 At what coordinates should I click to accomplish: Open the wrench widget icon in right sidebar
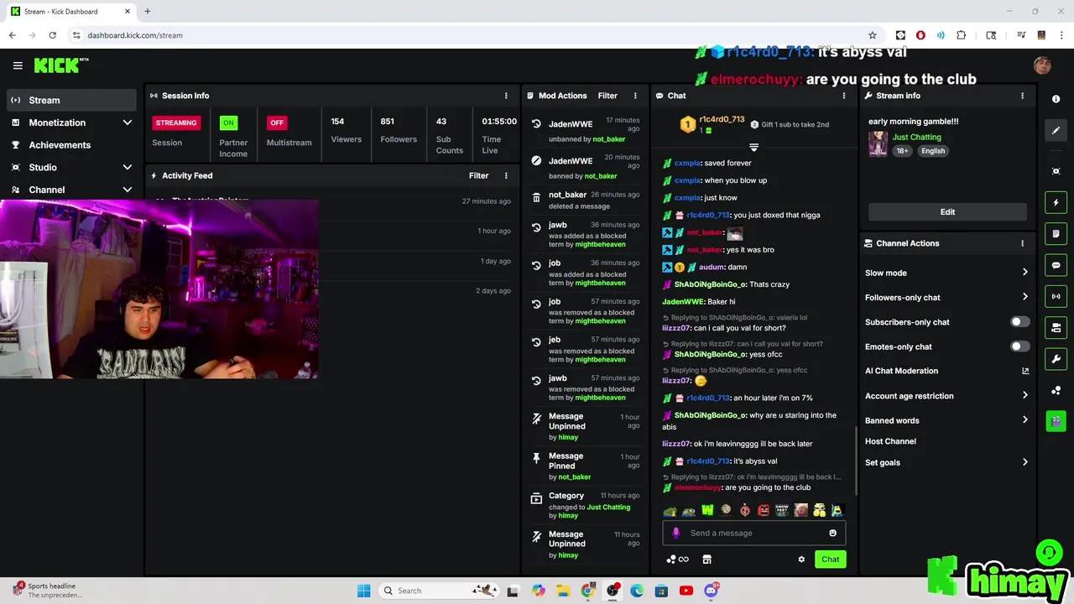(x=1056, y=359)
